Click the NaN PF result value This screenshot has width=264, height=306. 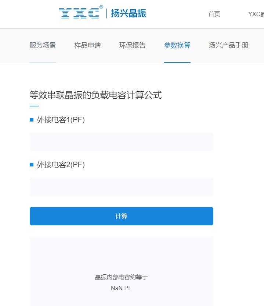point(121,288)
